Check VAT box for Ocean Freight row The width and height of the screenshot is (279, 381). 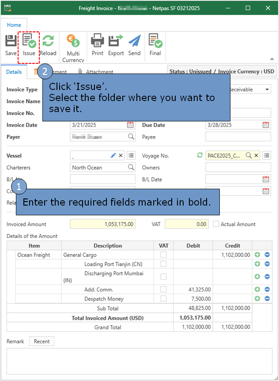[x=163, y=255]
